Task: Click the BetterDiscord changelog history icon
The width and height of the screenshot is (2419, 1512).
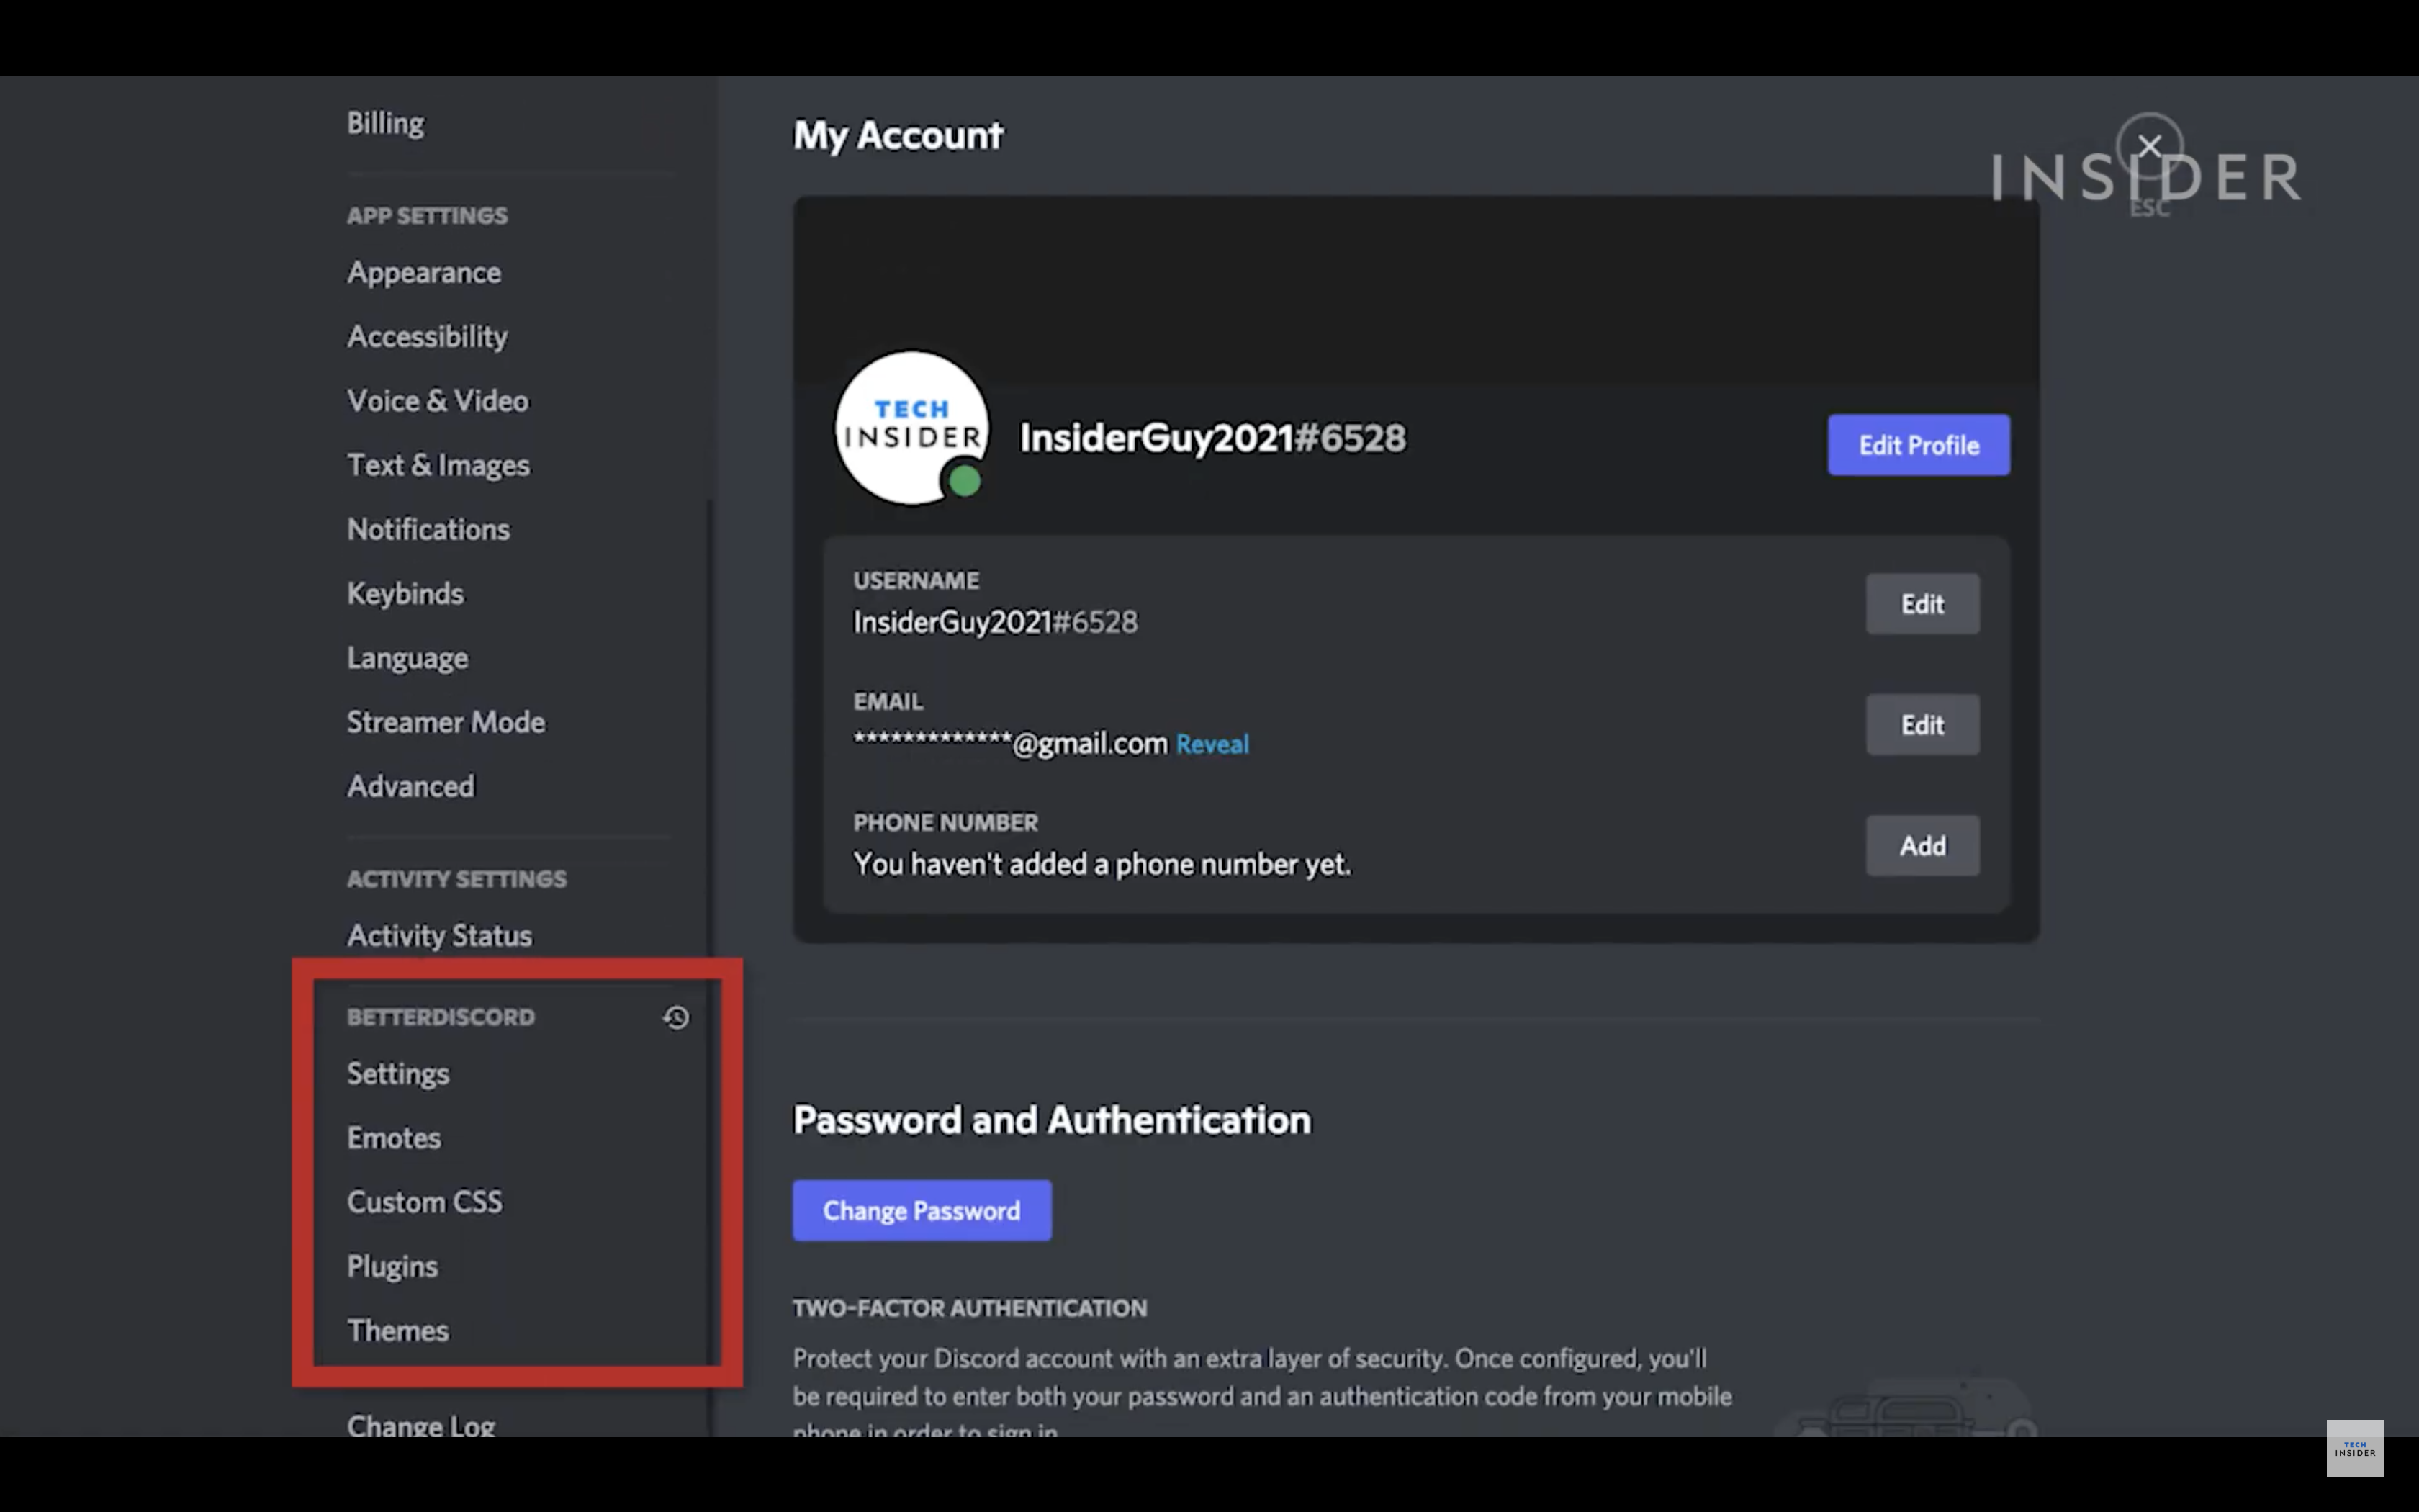Action: (676, 1017)
